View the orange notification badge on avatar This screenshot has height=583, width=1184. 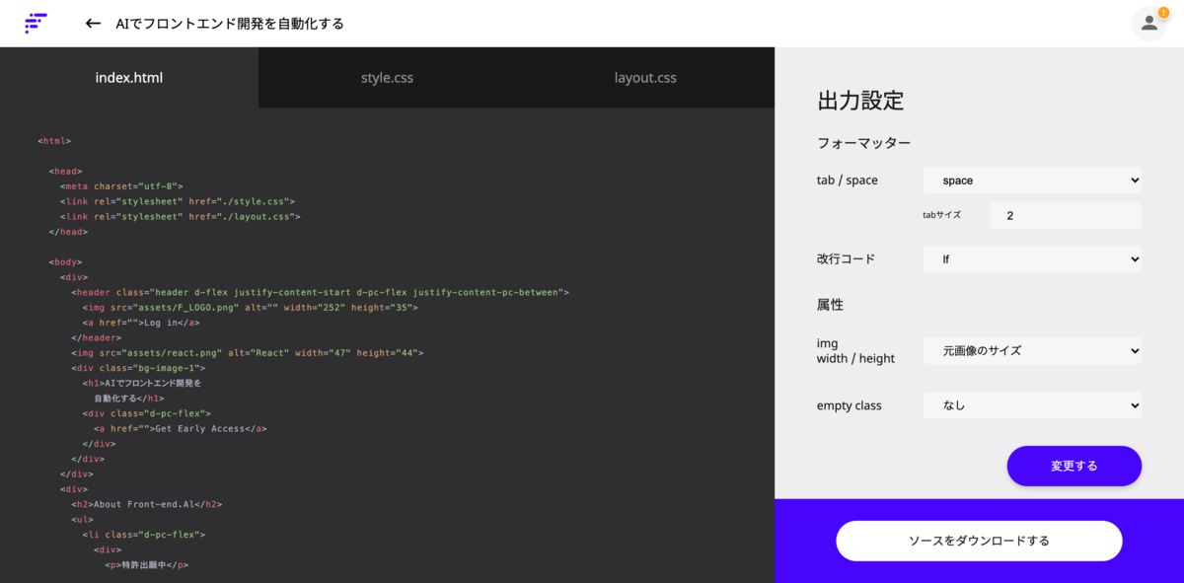coord(1163,12)
